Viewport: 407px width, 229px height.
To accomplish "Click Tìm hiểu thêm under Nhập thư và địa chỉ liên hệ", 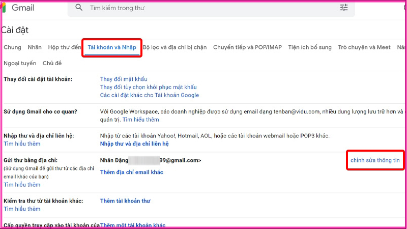I will pyautogui.click(x=22, y=144).
